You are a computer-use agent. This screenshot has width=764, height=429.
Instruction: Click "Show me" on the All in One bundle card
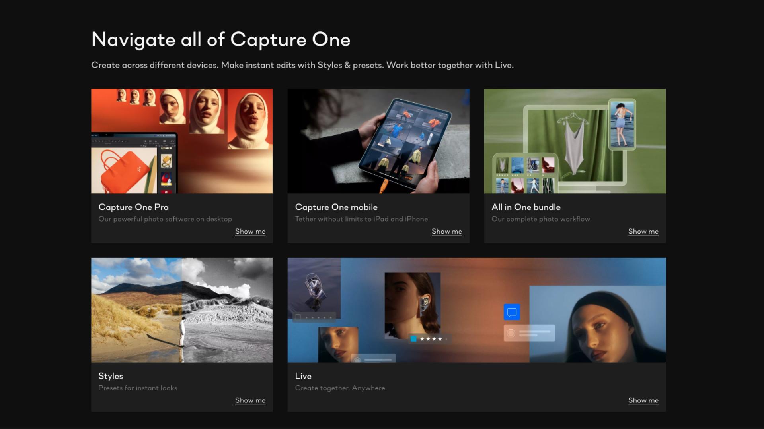point(643,231)
